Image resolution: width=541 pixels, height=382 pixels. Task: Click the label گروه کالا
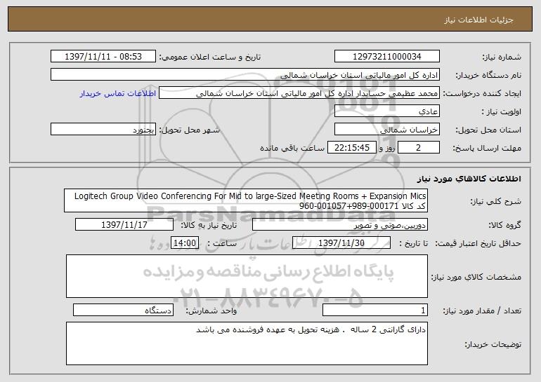505,226
